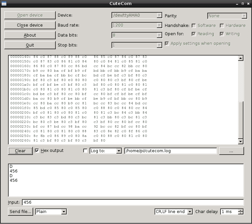Open the Data bits dropdown

pos(159,35)
